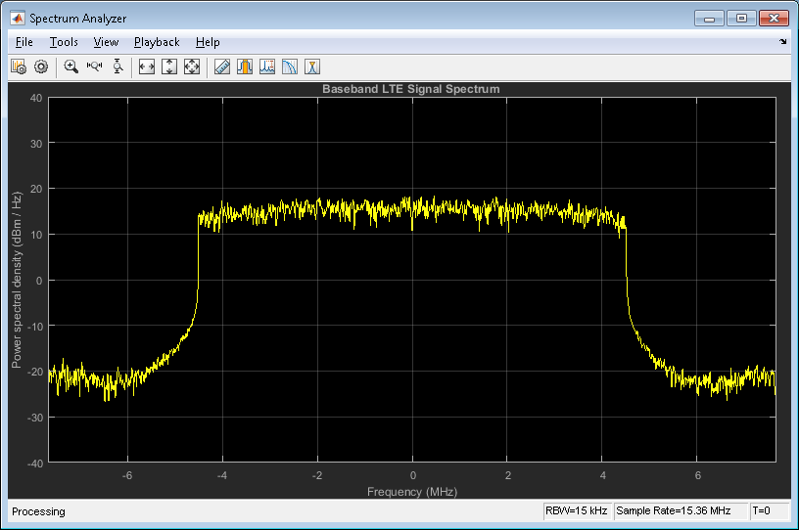Screen dimensions: 799x530
Task: Open the File menu
Action: [23, 42]
